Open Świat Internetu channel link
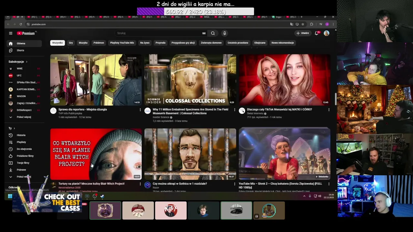Screen dimensions: 413x232 point(255,113)
